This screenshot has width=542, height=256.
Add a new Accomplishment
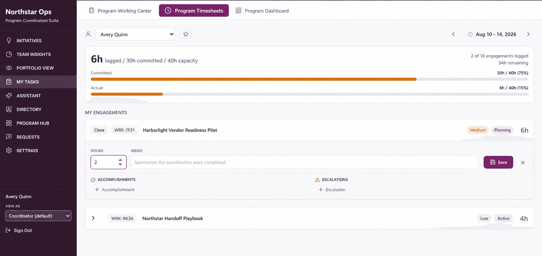pyautogui.click(x=115, y=190)
